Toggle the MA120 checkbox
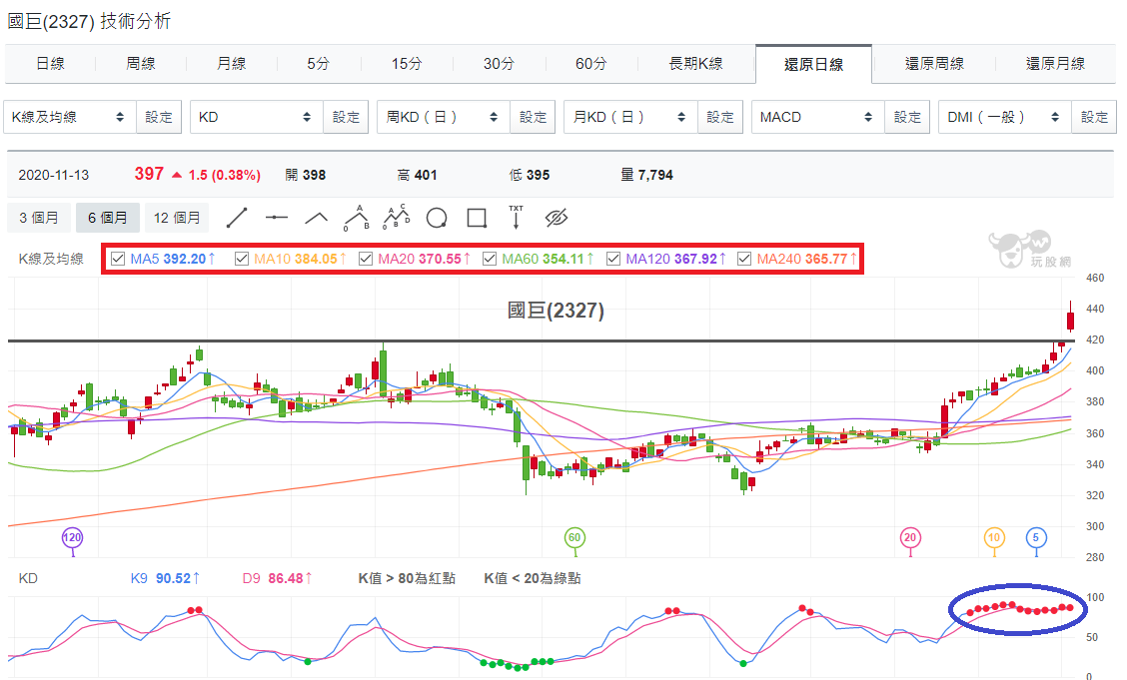The image size is (1127, 680). pos(613,259)
